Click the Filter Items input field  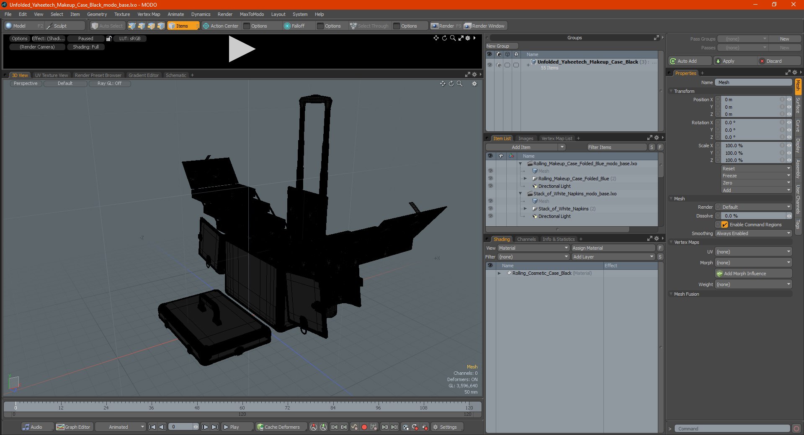[x=616, y=147]
